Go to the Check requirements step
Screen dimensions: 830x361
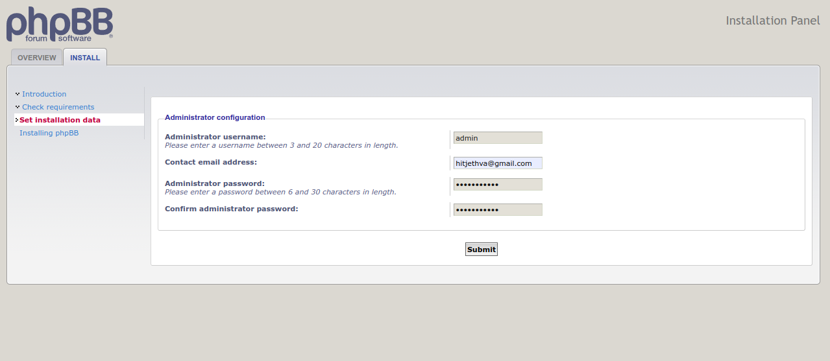pyautogui.click(x=58, y=107)
